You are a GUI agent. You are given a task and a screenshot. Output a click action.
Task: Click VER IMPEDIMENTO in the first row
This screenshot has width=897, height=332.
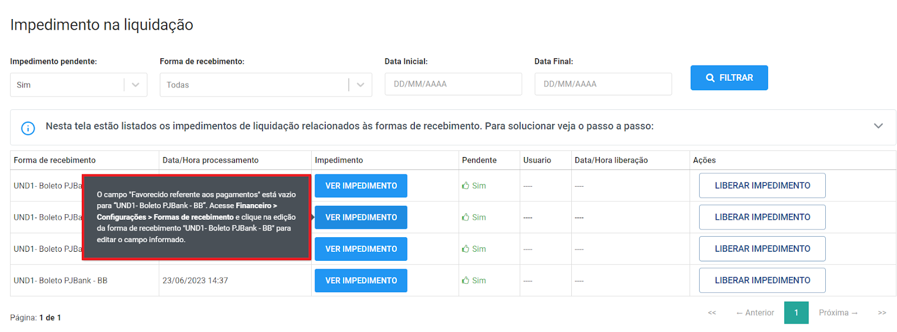(361, 186)
